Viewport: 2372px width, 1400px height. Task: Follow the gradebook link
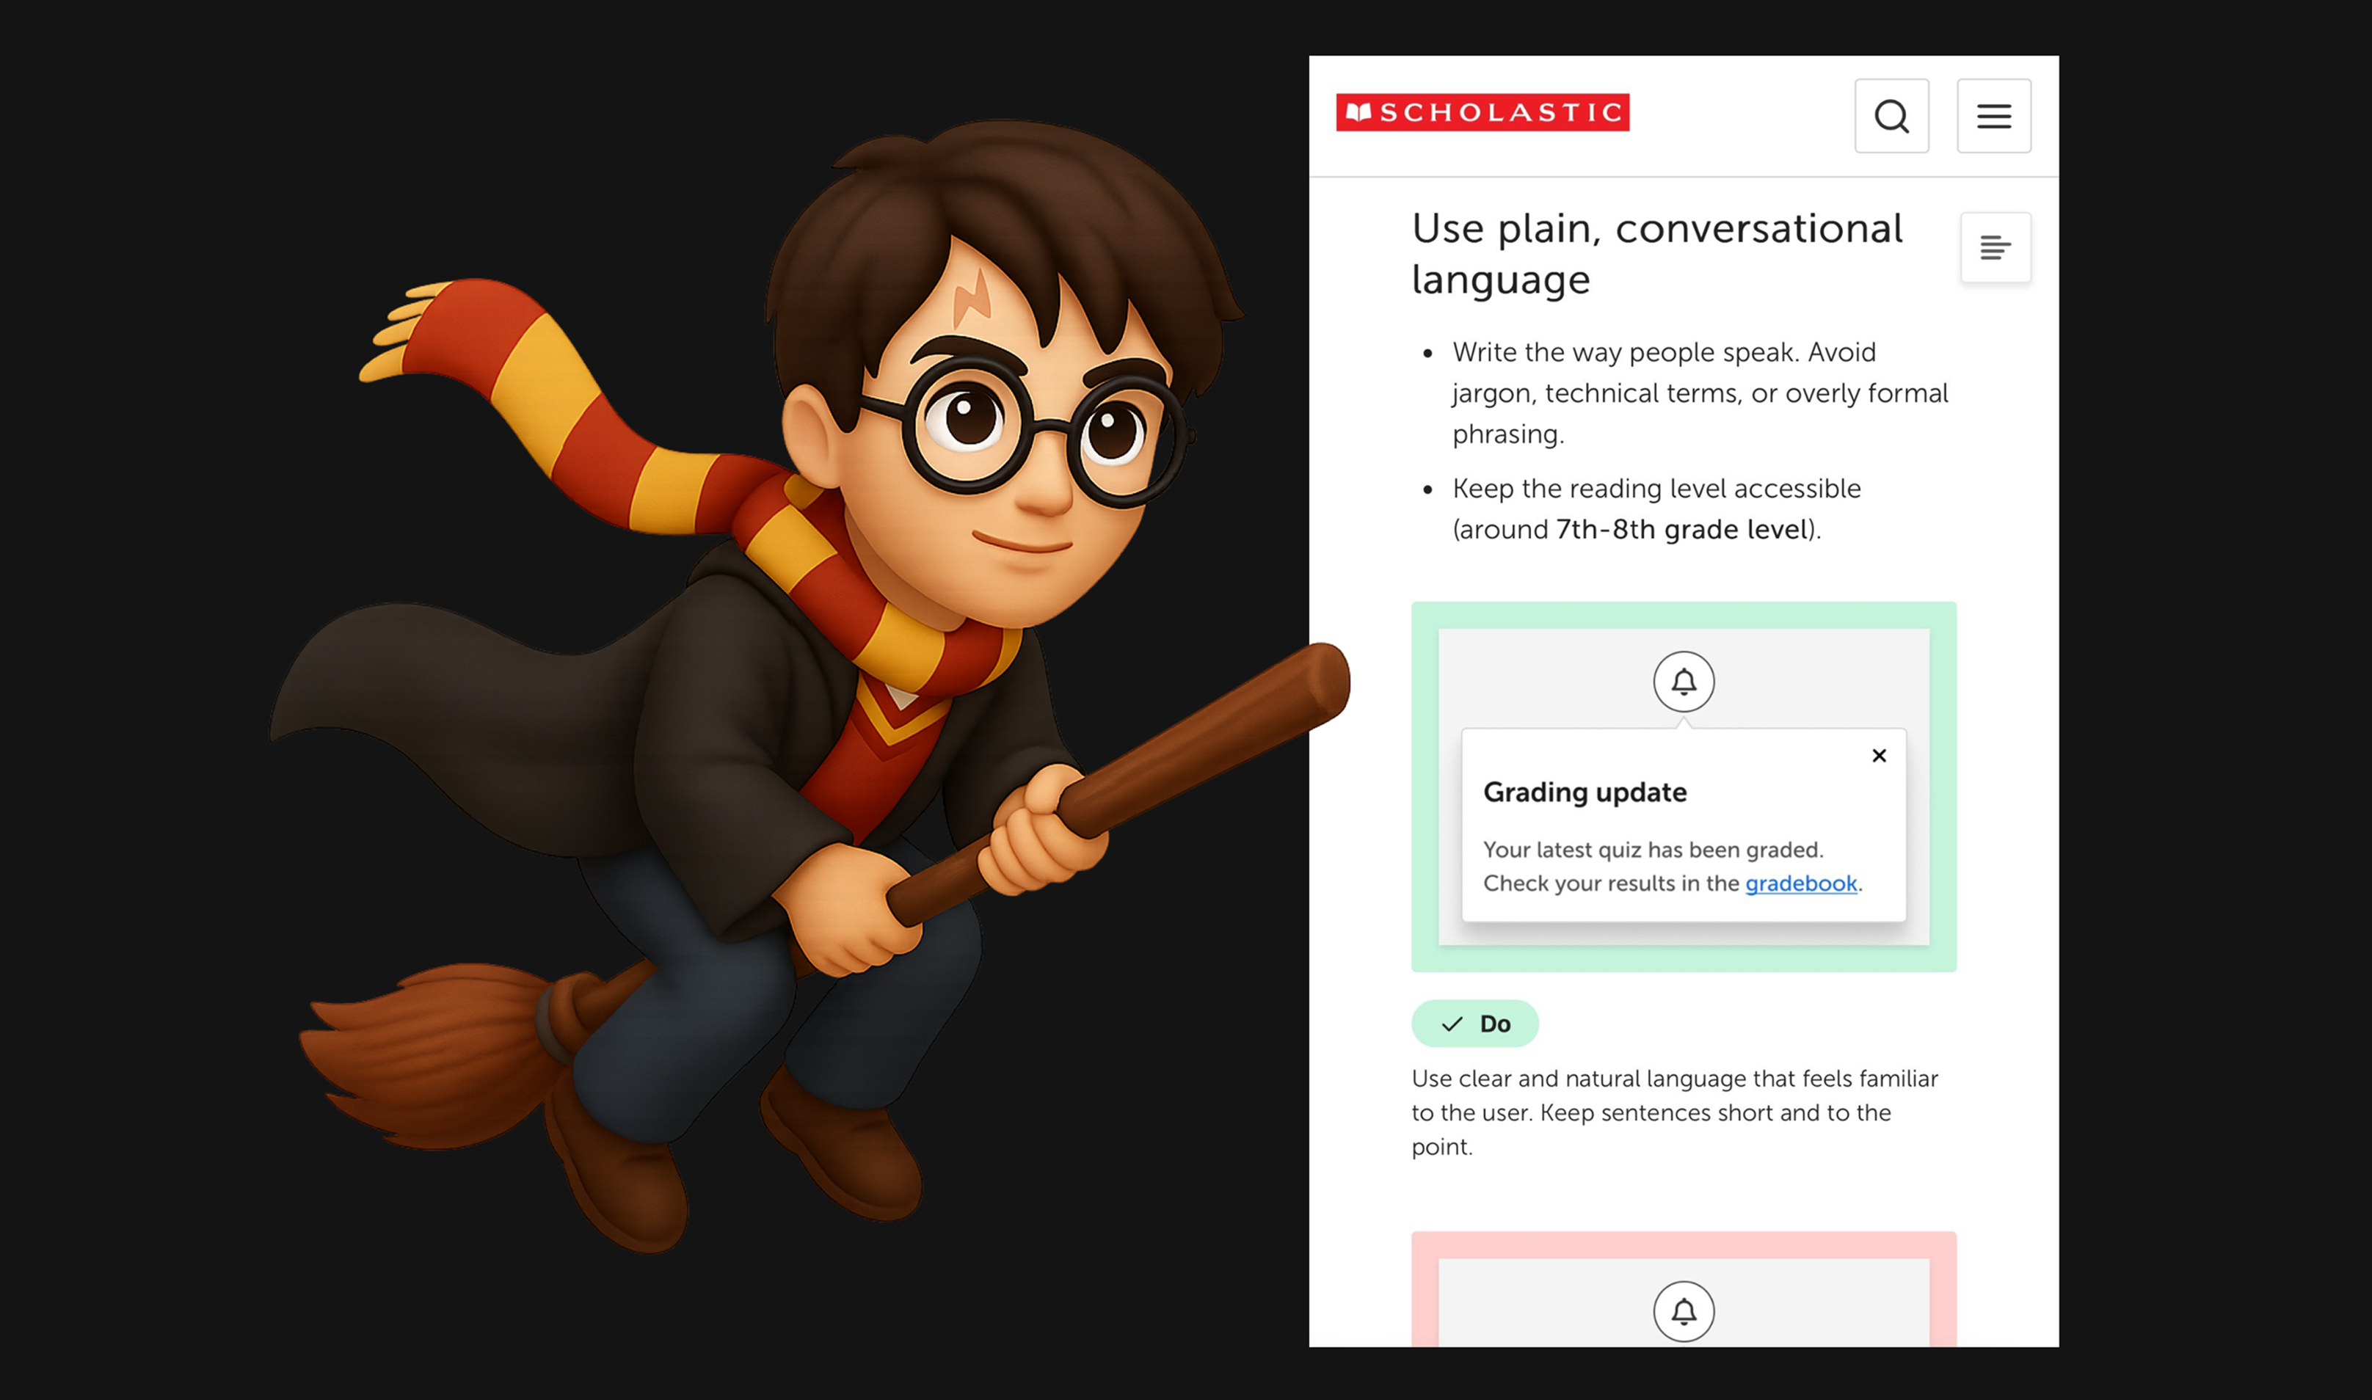1800,884
